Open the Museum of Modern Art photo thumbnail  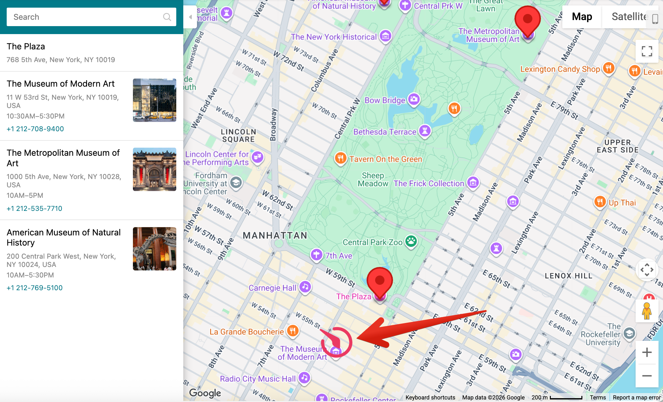(155, 100)
